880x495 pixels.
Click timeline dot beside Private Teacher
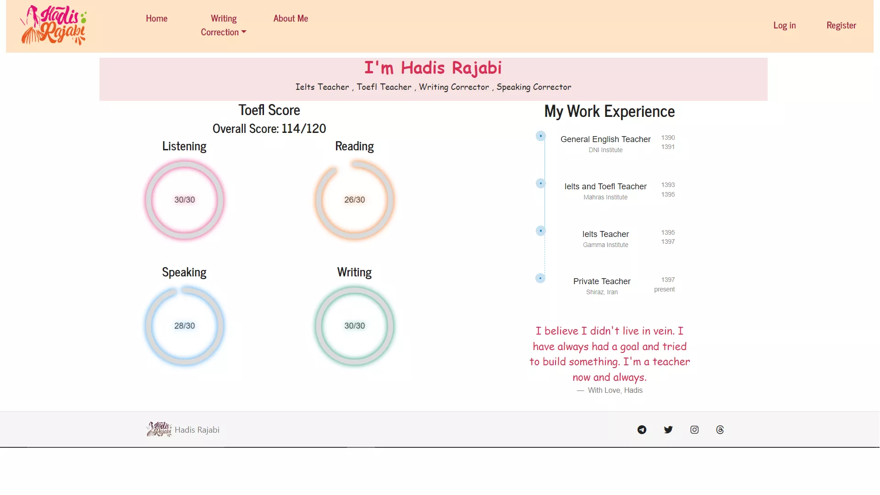[x=540, y=278]
